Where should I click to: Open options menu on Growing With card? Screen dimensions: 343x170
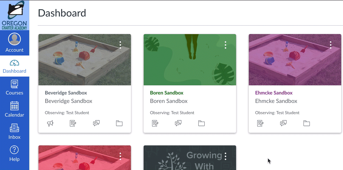click(x=225, y=156)
